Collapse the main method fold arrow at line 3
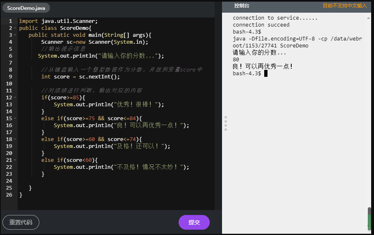 [x=15, y=35]
